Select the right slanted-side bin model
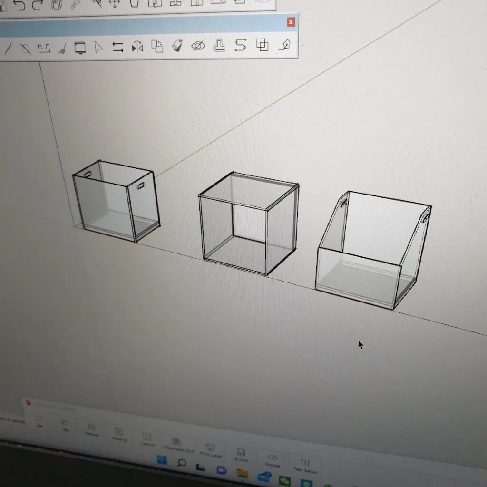 [x=373, y=250]
